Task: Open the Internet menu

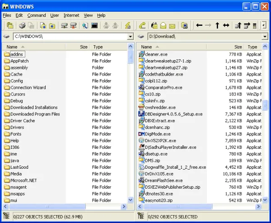Action: [71, 15]
